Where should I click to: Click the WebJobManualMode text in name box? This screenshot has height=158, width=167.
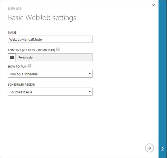tap(26, 39)
